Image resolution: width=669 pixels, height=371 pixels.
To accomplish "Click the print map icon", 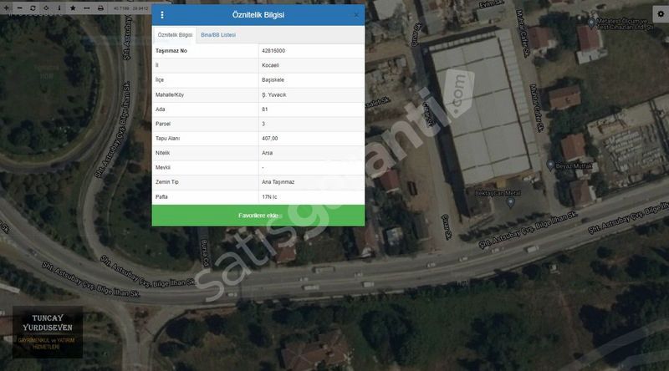I will click(100, 8).
